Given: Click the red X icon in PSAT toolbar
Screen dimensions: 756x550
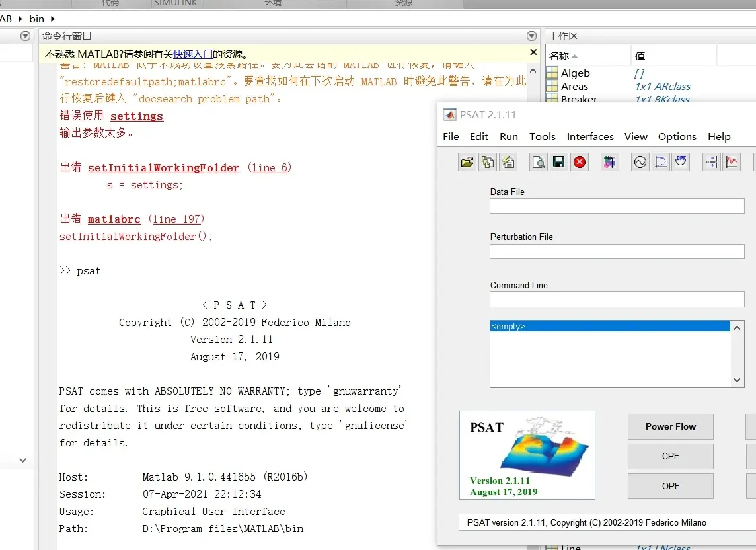Looking at the screenshot, I should (580, 162).
